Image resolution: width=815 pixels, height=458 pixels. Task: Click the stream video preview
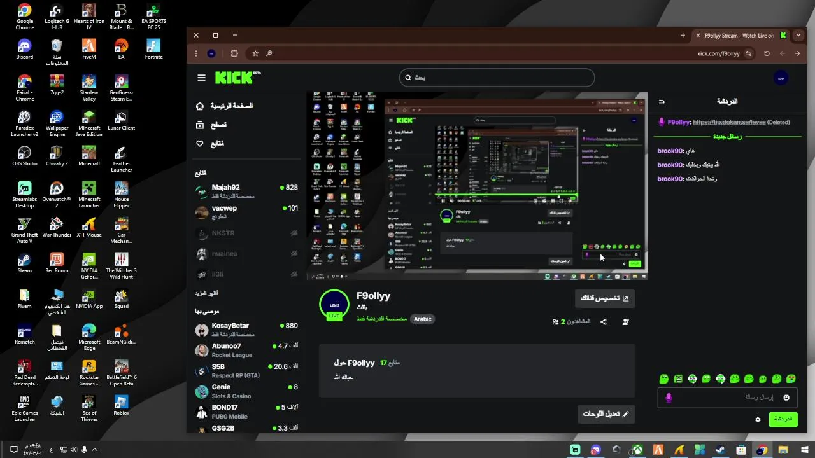(x=477, y=185)
